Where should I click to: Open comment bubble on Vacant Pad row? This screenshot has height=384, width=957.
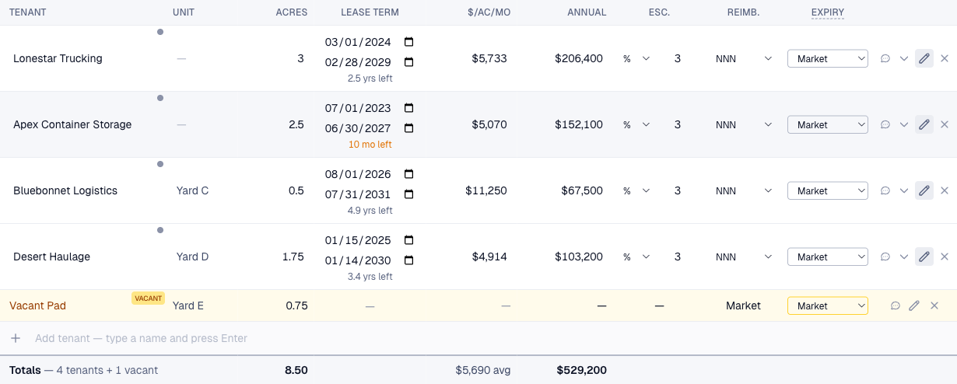point(895,305)
